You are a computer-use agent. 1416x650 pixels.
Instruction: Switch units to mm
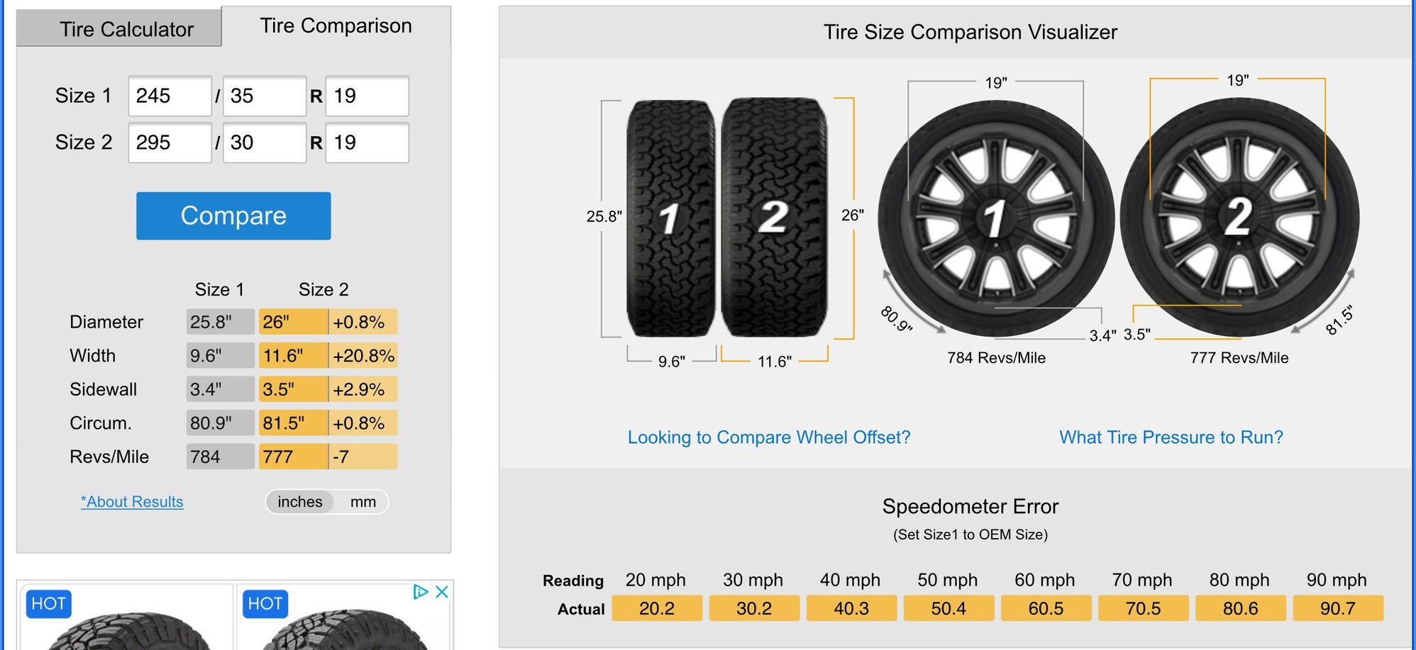363,502
